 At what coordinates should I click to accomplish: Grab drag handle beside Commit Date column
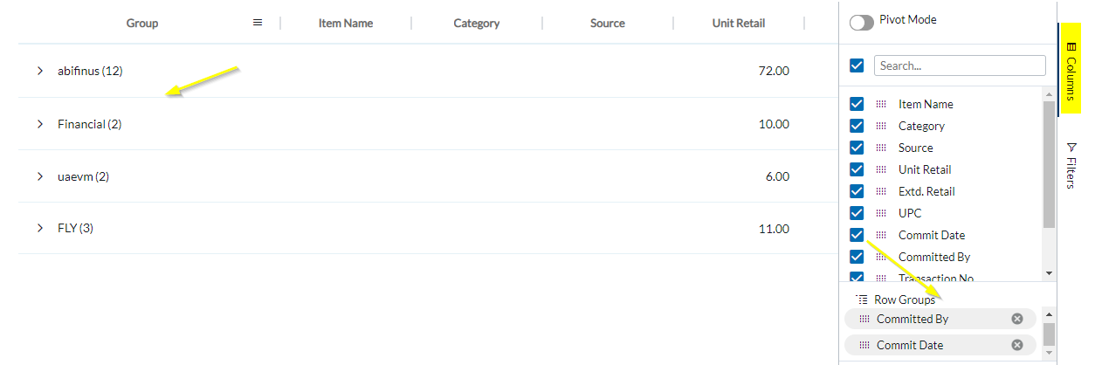pos(881,235)
